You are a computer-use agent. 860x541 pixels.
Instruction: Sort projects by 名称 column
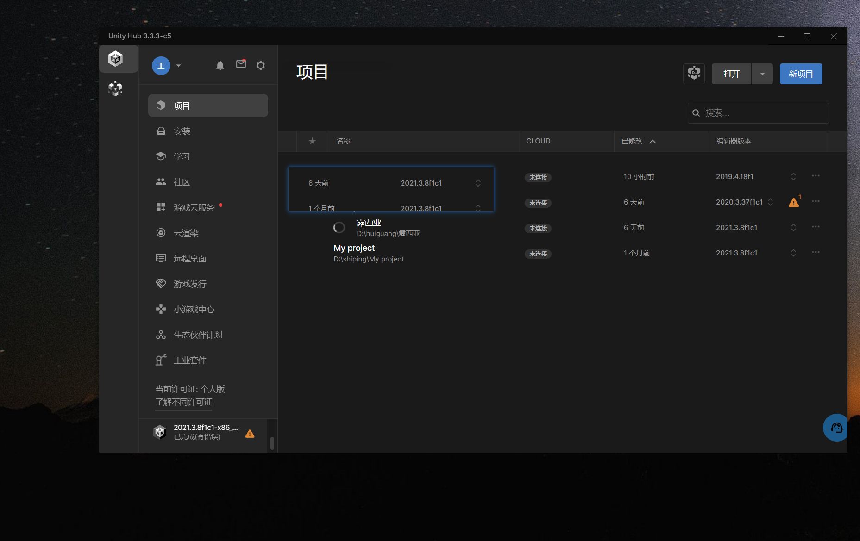(x=343, y=141)
